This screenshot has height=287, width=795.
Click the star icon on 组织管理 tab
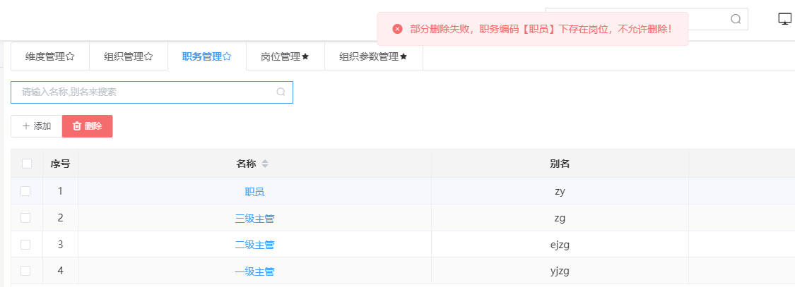coord(148,57)
